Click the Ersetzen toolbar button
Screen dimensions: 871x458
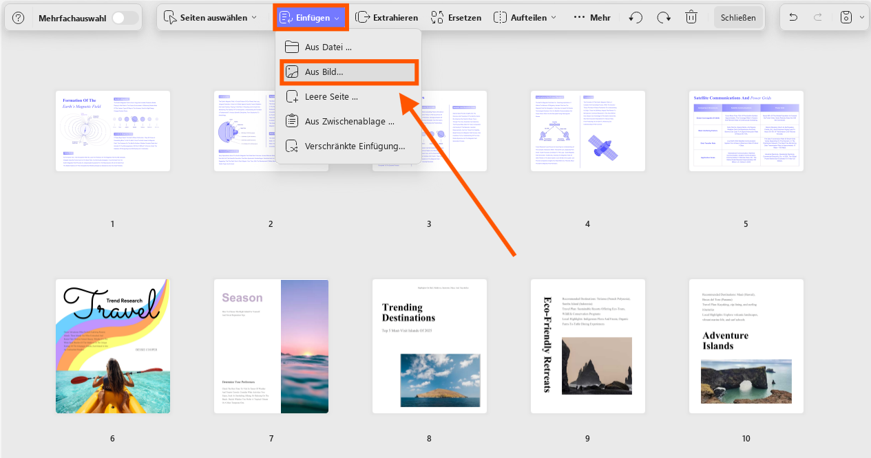pyautogui.click(x=456, y=18)
